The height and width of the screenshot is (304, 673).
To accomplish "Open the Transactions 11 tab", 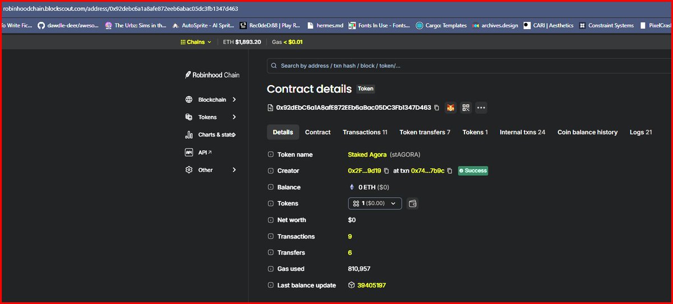I will click(365, 132).
